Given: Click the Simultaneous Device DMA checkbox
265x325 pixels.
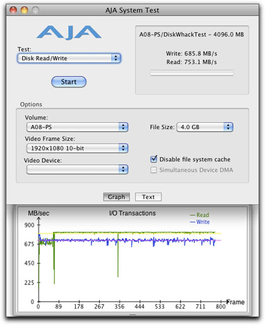Looking at the screenshot, I should click(154, 170).
